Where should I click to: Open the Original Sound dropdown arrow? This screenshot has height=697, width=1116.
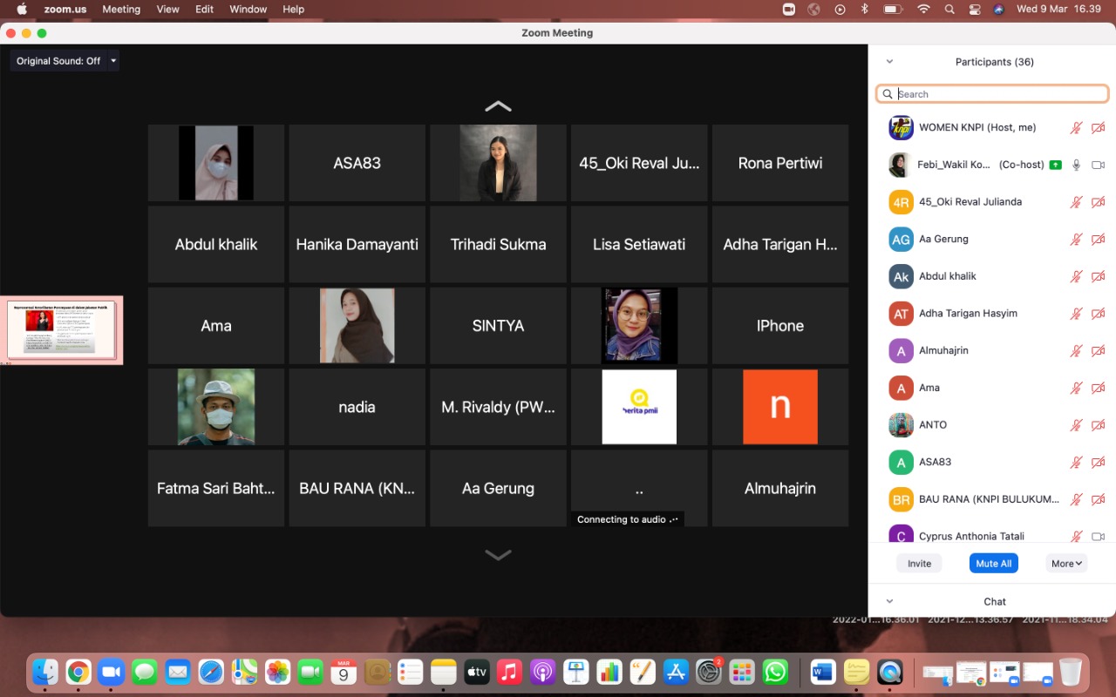point(113,61)
